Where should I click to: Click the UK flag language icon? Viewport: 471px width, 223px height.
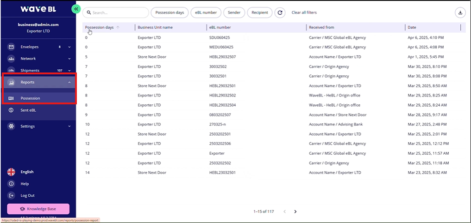click(x=11, y=172)
